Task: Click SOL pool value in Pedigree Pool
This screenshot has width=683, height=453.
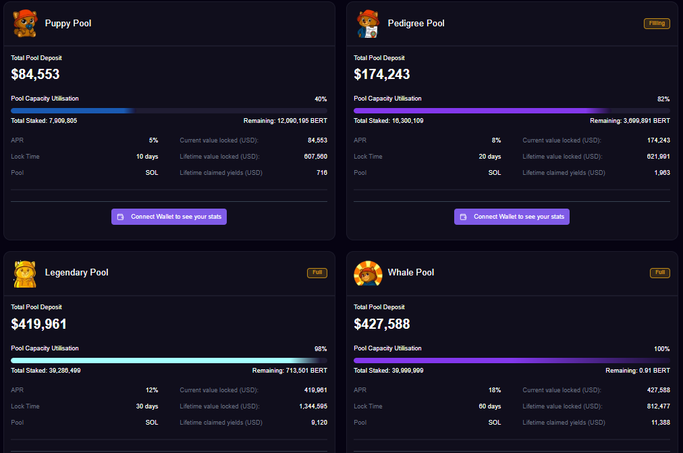Action: pyautogui.click(x=495, y=172)
